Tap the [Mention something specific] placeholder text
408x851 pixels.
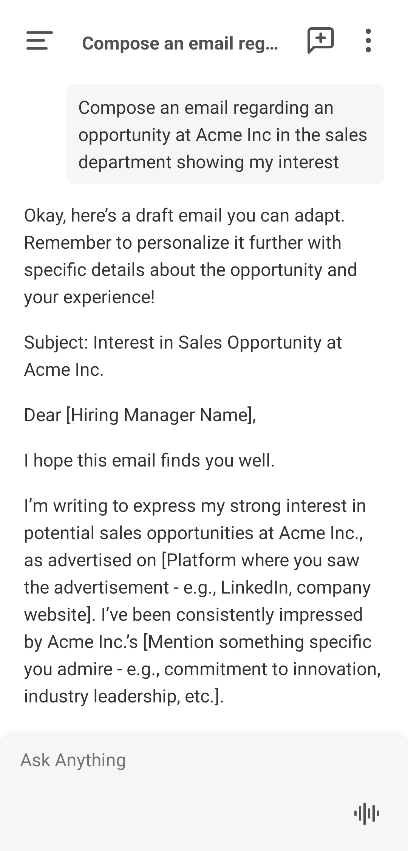[257, 642]
